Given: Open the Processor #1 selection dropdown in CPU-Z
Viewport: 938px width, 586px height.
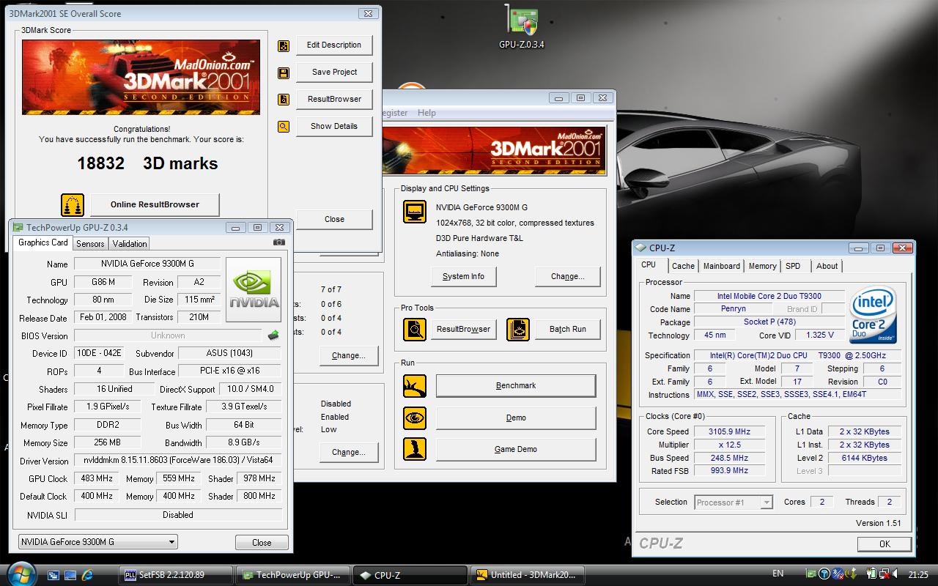Looking at the screenshot, I should 734,502.
